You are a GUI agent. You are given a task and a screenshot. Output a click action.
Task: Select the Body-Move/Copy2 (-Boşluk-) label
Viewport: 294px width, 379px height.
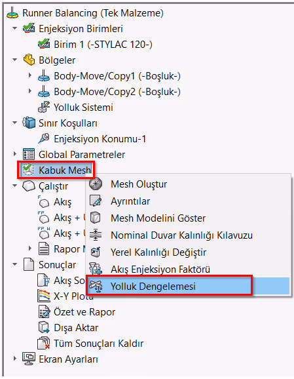coord(117,92)
